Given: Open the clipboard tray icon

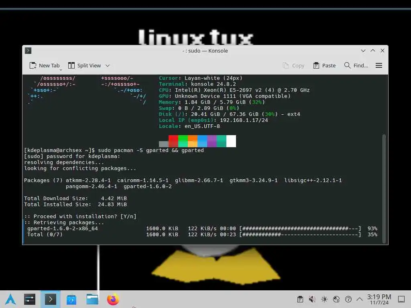Looking at the screenshot, I should [300, 299].
